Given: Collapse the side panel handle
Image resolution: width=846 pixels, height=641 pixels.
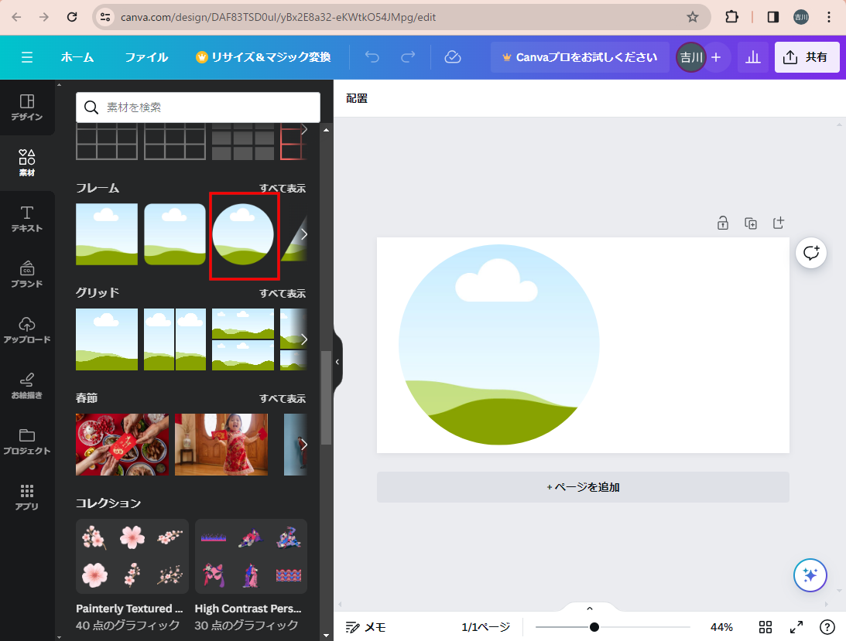Looking at the screenshot, I should click(x=337, y=361).
